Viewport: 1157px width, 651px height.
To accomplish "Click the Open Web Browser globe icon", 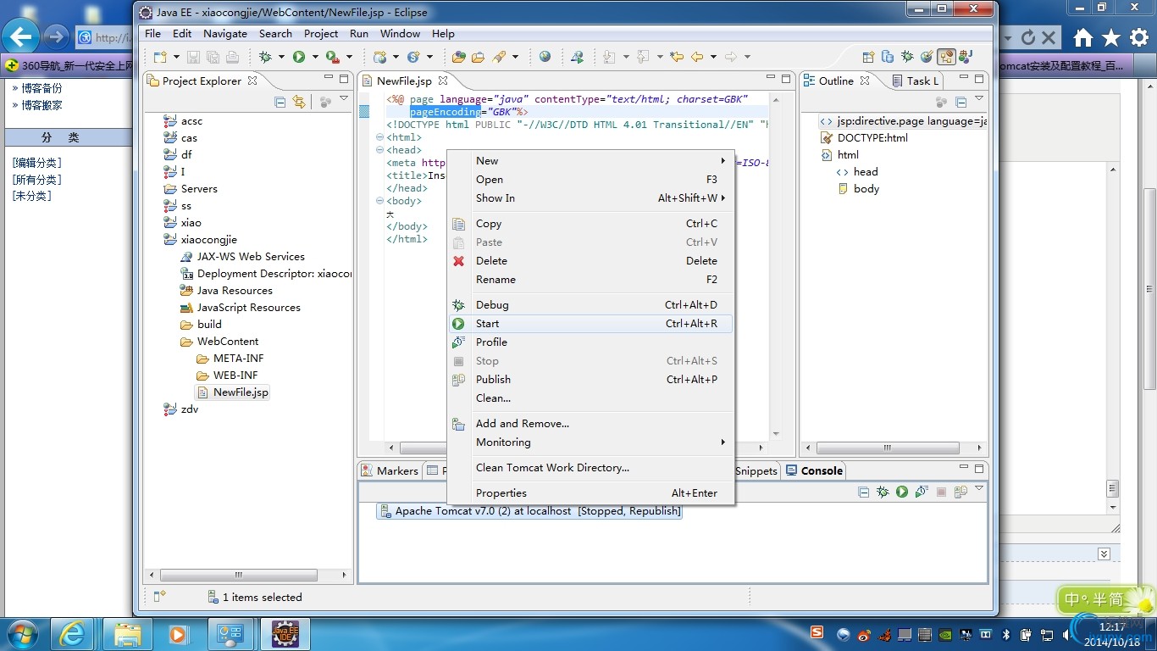I will pyautogui.click(x=545, y=57).
